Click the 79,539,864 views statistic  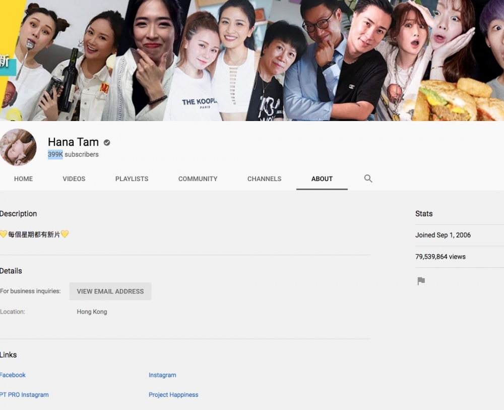click(440, 257)
